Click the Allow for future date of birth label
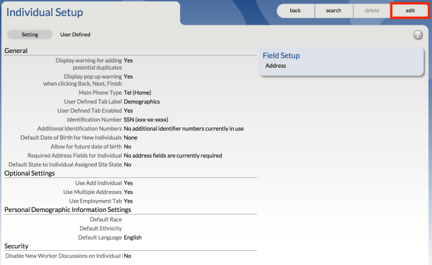 (86, 147)
